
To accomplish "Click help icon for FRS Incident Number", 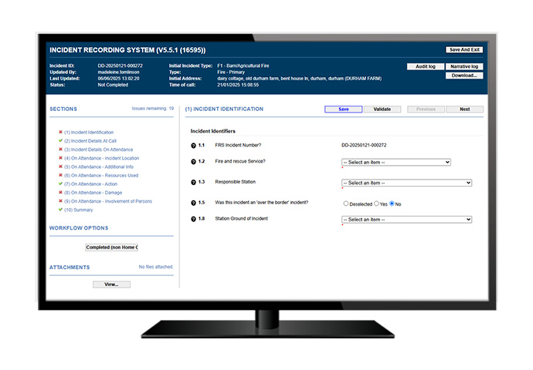I will [193, 146].
